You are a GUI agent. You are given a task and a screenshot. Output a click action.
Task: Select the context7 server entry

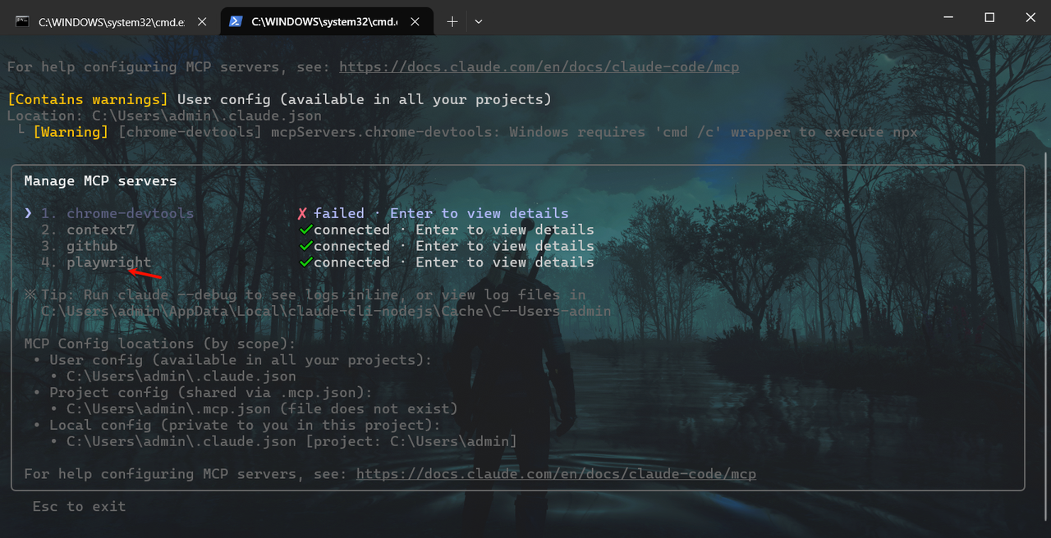point(100,229)
